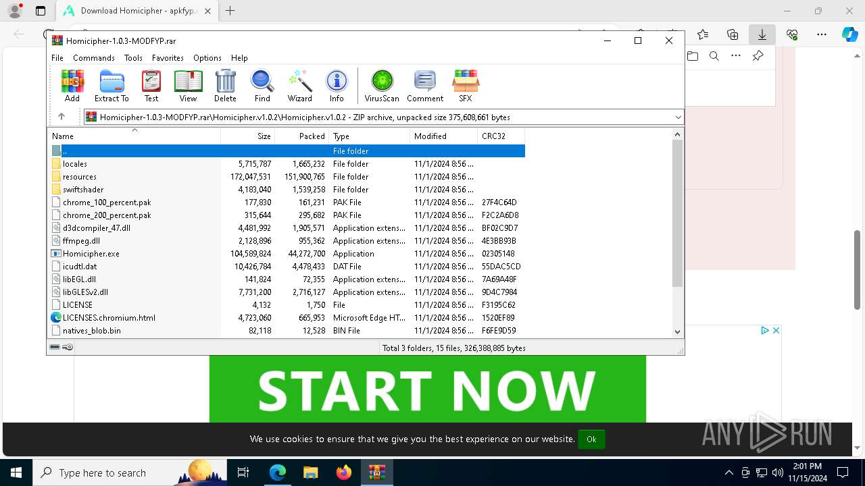
Task: Sort by Size column header
Action: [248, 136]
